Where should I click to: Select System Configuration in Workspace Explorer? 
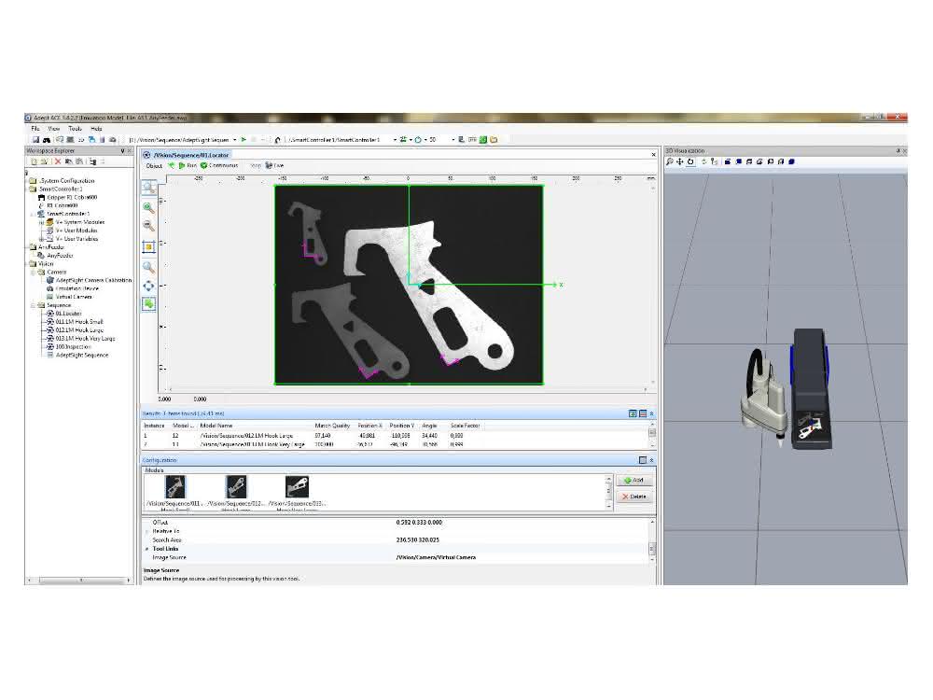(66, 180)
